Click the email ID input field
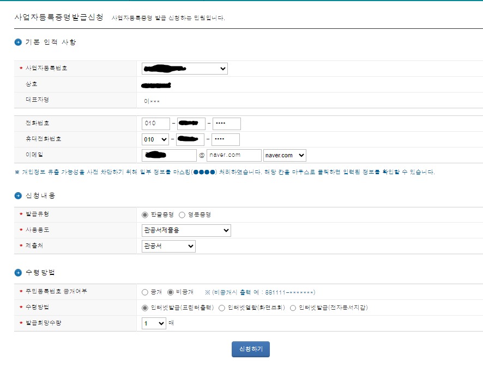 (168, 155)
